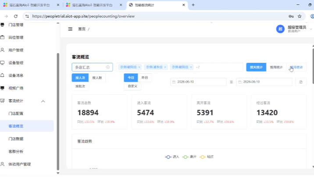This screenshot has width=314, height=177.
Task: Open 岗位管理 in the sidebar
Action: [16, 37]
